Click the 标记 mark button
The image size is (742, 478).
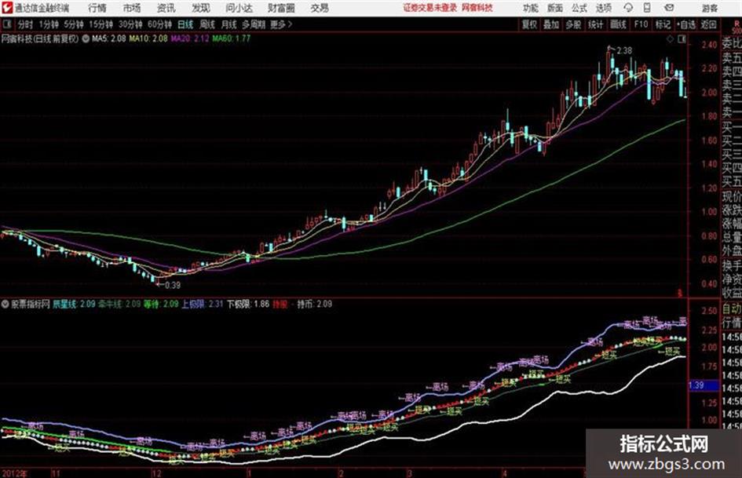click(x=663, y=24)
